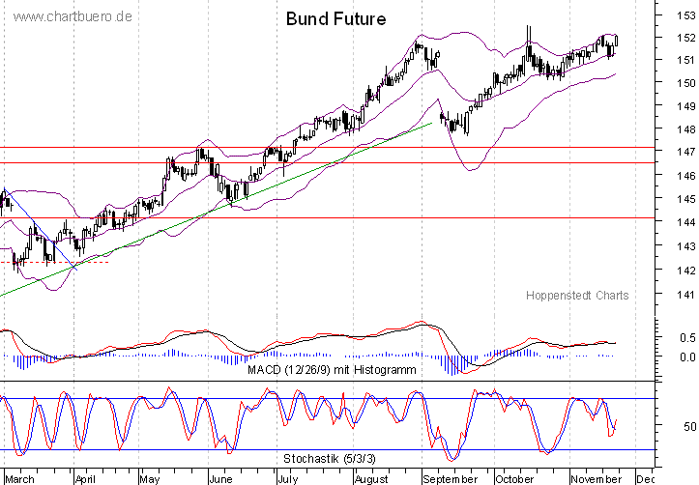
Task: Click the Bund Future chart title
Action: 335,18
